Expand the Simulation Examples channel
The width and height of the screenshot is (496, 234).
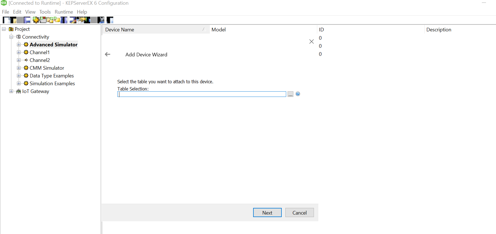[19, 84]
